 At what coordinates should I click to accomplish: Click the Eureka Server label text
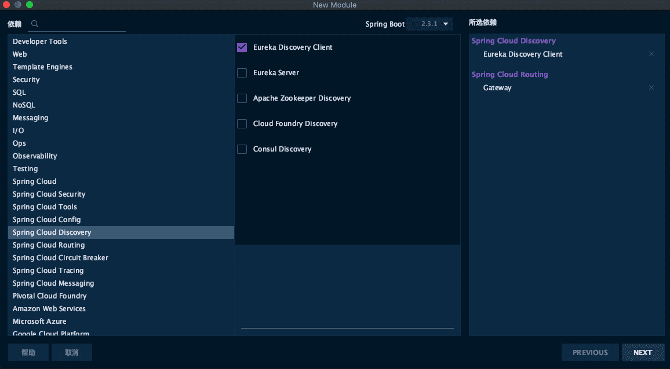pyautogui.click(x=276, y=73)
